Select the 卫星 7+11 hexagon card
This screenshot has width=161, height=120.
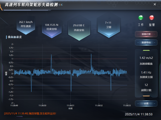coord(108,25)
